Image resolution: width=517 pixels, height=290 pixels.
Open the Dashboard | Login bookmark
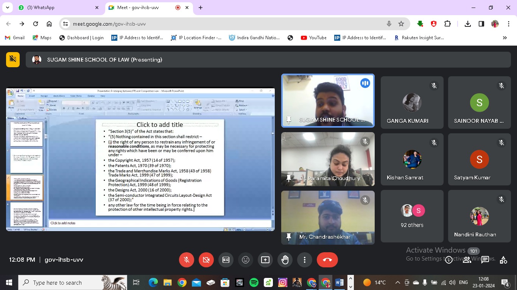[x=81, y=38]
